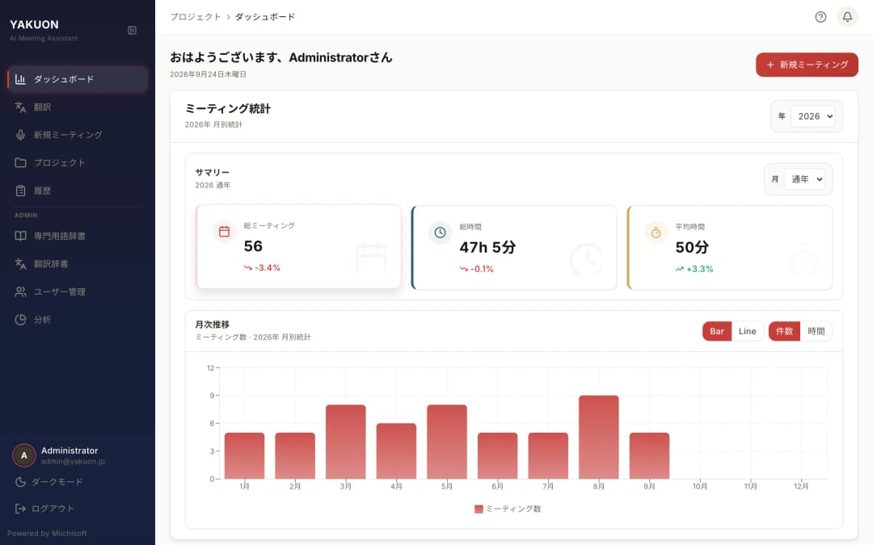873x545 pixels.
Task: Click the pie chart icon for 分析
Action: 20,319
